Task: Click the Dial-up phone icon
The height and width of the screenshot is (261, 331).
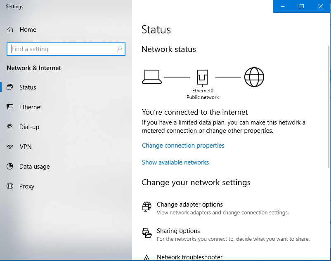Action: pyautogui.click(x=10, y=127)
